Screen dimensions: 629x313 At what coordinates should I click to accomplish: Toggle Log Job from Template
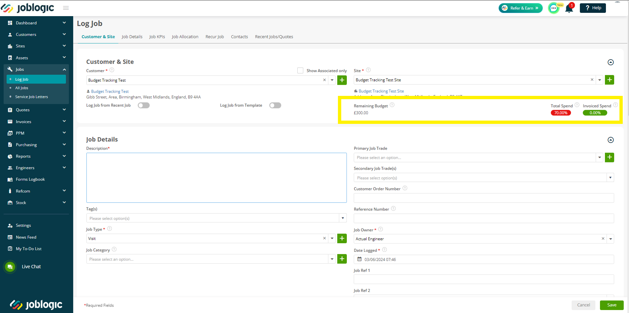(275, 105)
